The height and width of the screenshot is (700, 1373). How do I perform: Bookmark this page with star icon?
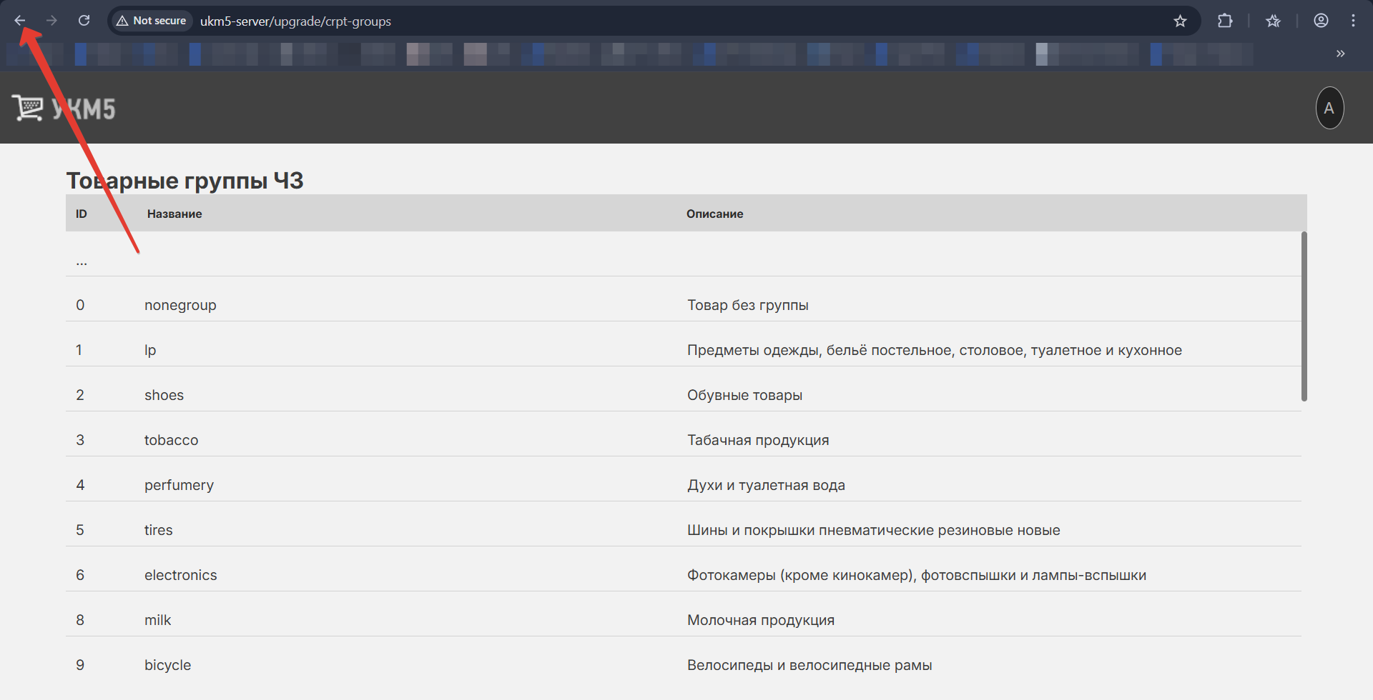coord(1180,21)
